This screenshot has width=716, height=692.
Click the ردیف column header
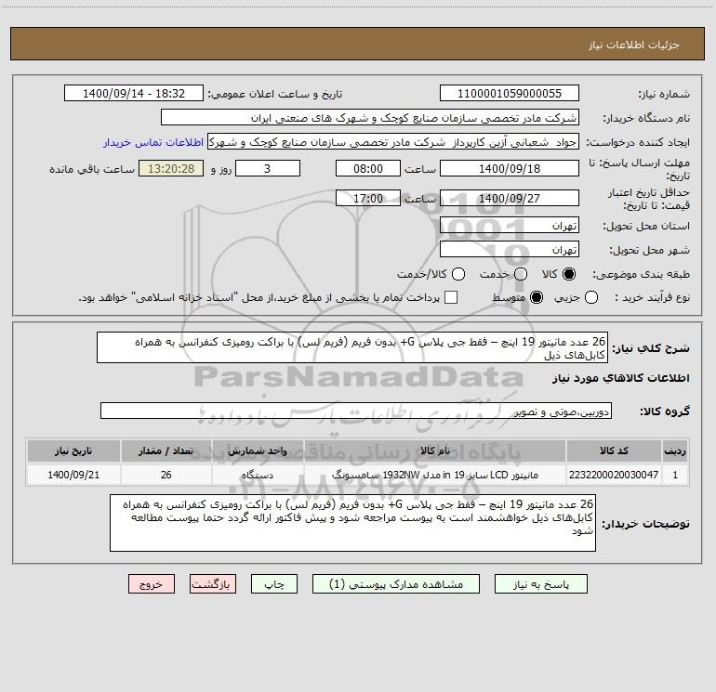click(675, 450)
